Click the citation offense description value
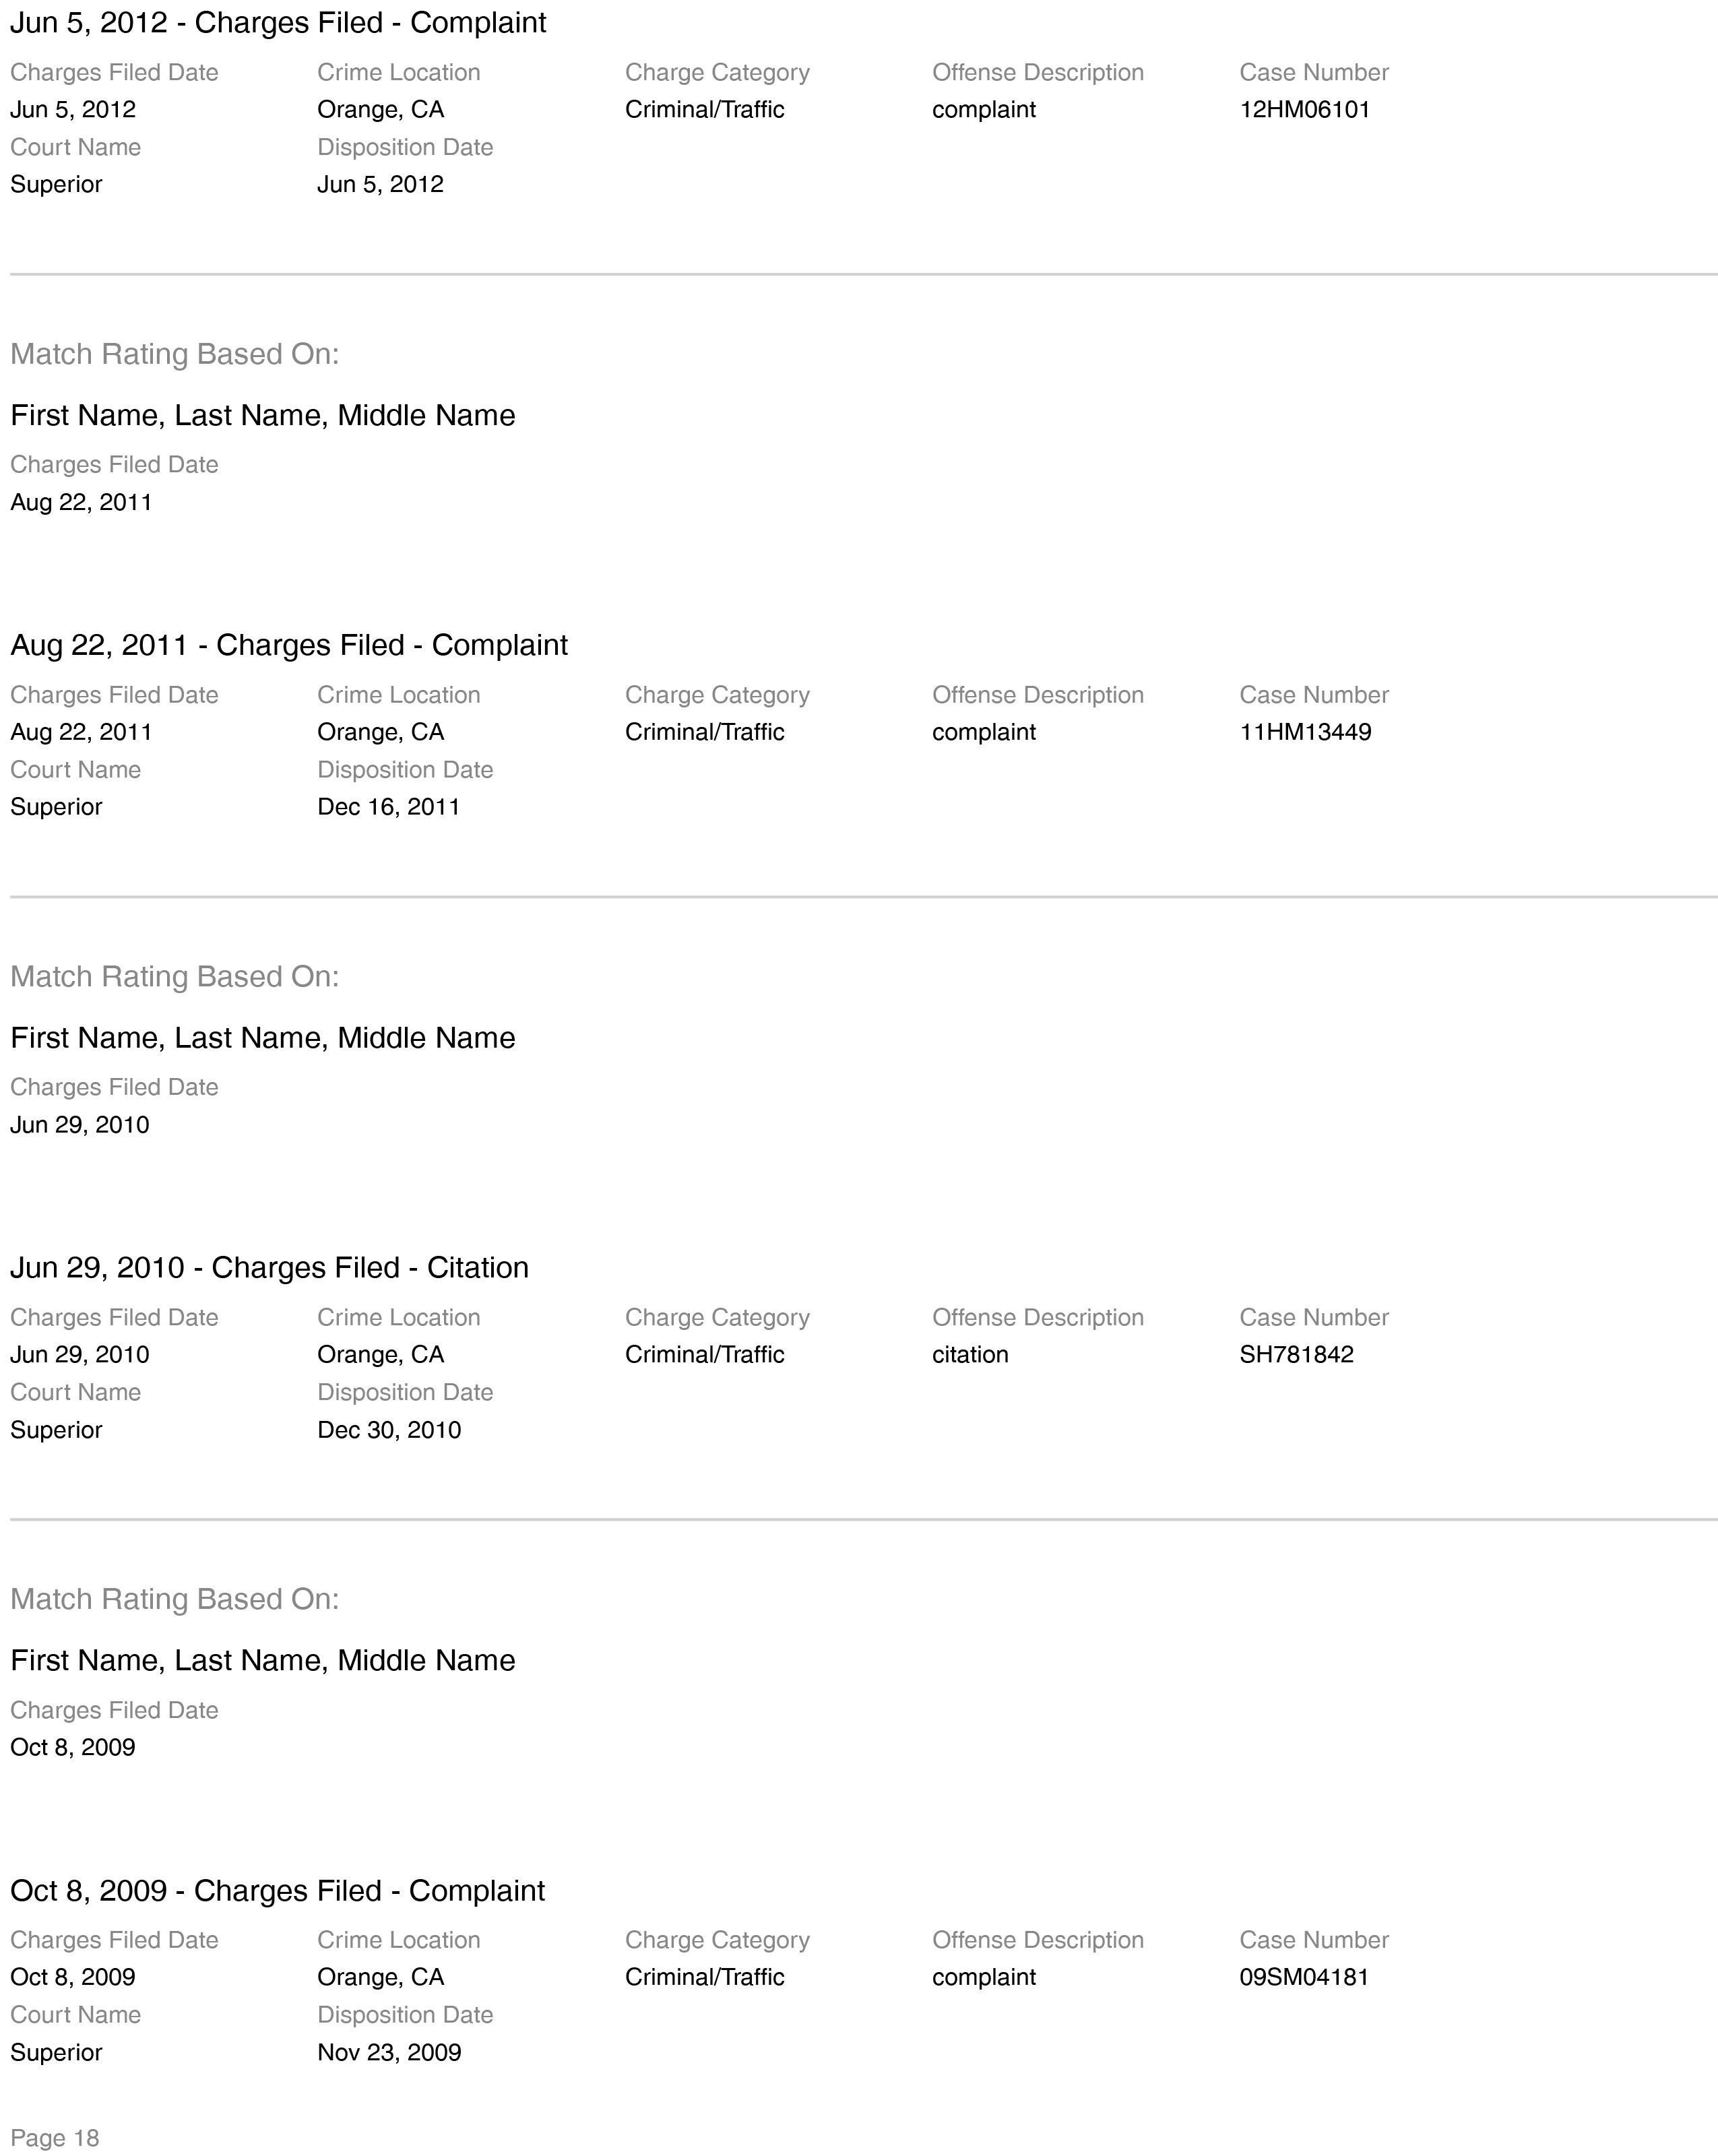The width and height of the screenshot is (1718, 2156). coord(970,1354)
